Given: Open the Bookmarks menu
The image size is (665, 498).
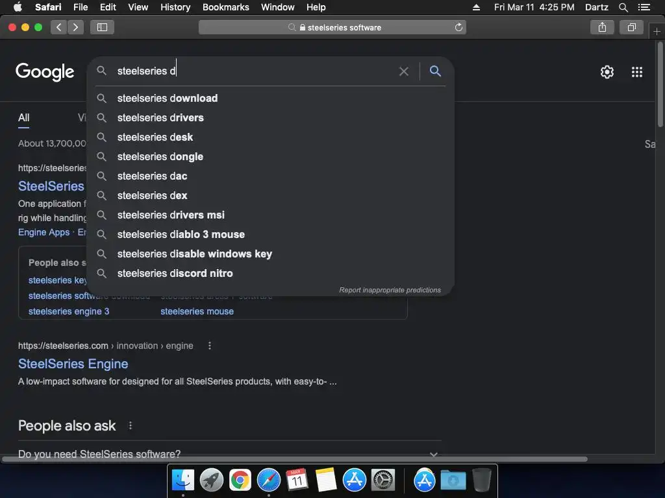Looking at the screenshot, I should [x=225, y=7].
